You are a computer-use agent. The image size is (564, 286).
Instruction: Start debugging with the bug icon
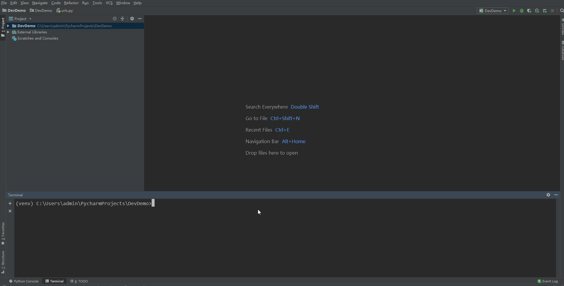tap(522, 11)
